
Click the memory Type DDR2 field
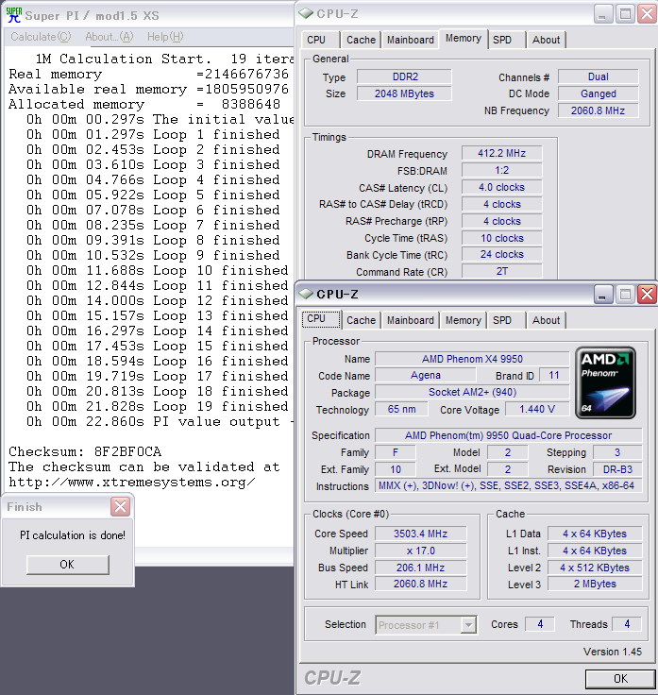[x=405, y=76]
